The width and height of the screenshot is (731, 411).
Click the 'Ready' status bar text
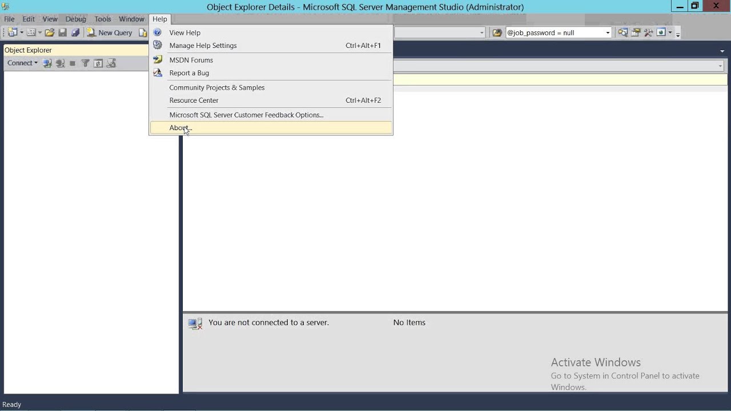[x=11, y=404]
